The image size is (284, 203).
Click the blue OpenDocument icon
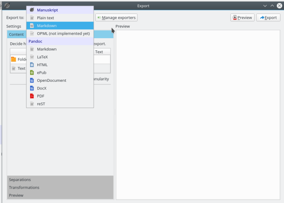tap(32, 80)
